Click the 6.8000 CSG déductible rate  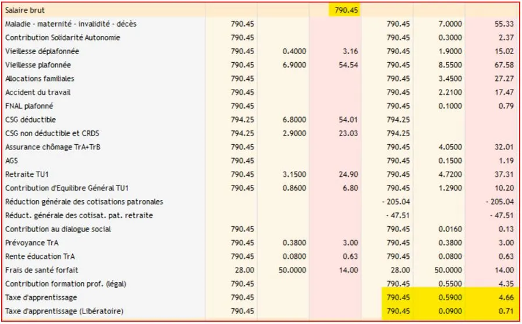(x=294, y=119)
